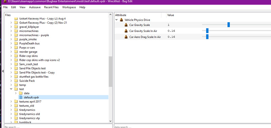
Task: Collapse the Files panel using left arrow
Action: click(3, 71)
